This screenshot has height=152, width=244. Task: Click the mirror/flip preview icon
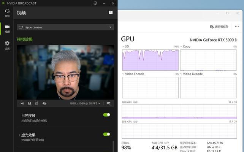click(x=22, y=103)
